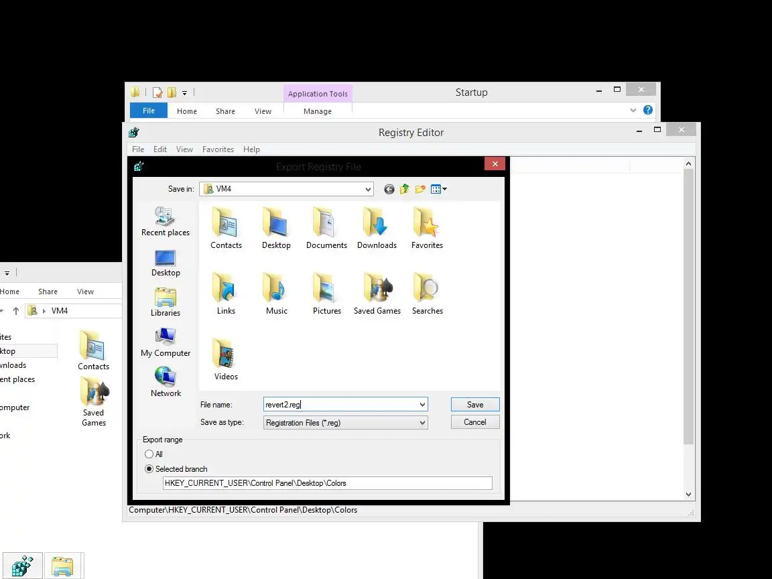The width and height of the screenshot is (772, 579).
Task: Click the back arrow in the Export dialog toolbar
Action: 389,189
